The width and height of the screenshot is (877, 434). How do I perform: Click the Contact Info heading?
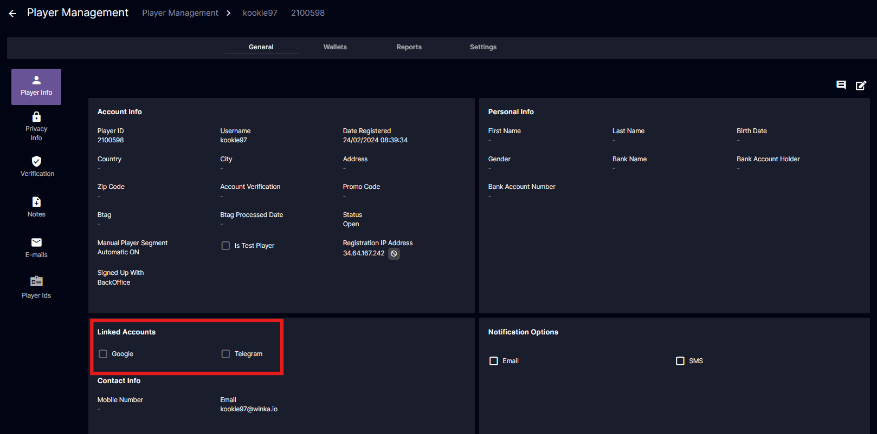click(x=119, y=381)
